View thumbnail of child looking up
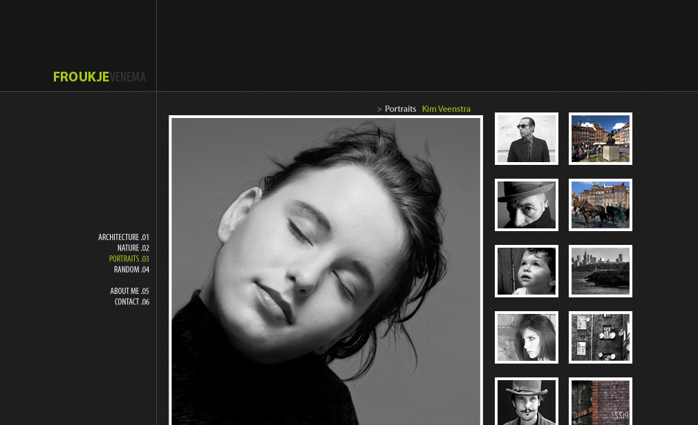The height and width of the screenshot is (425, 698). 526,271
